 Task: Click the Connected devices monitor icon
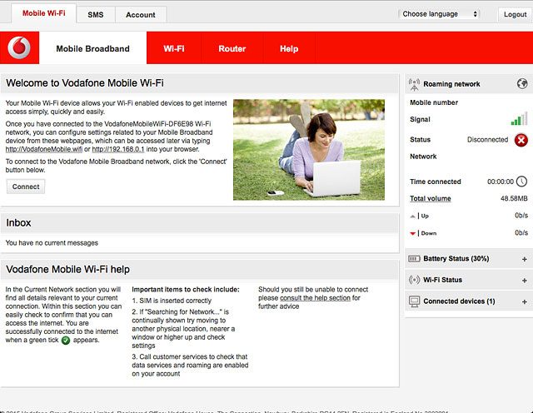tap(414, 301)
